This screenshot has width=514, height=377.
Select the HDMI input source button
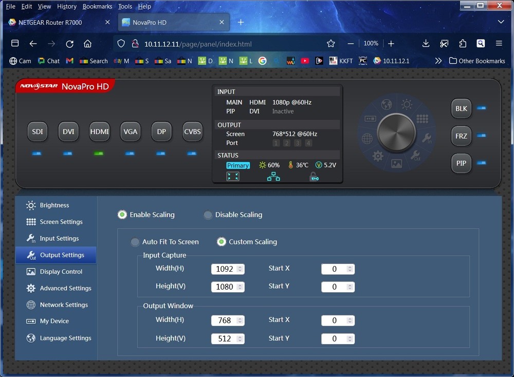(99, 131)
